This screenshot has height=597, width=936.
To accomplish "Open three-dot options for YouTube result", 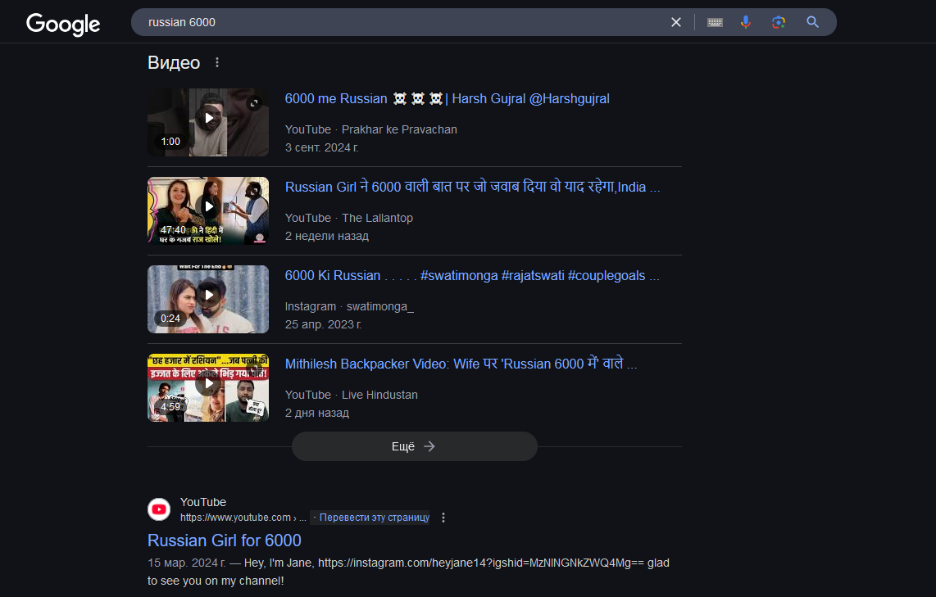I will (443, 518).
